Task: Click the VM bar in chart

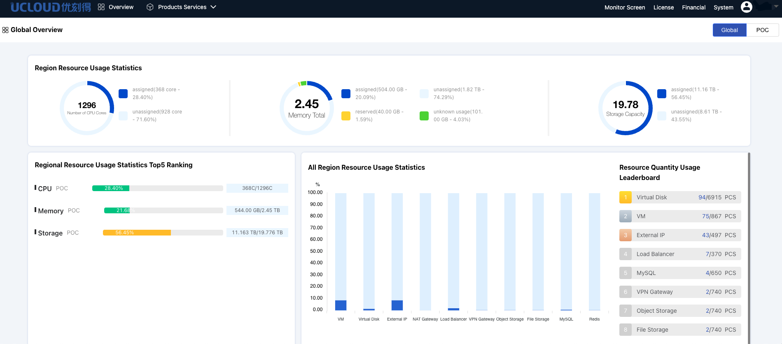Action: pos(341,252)
